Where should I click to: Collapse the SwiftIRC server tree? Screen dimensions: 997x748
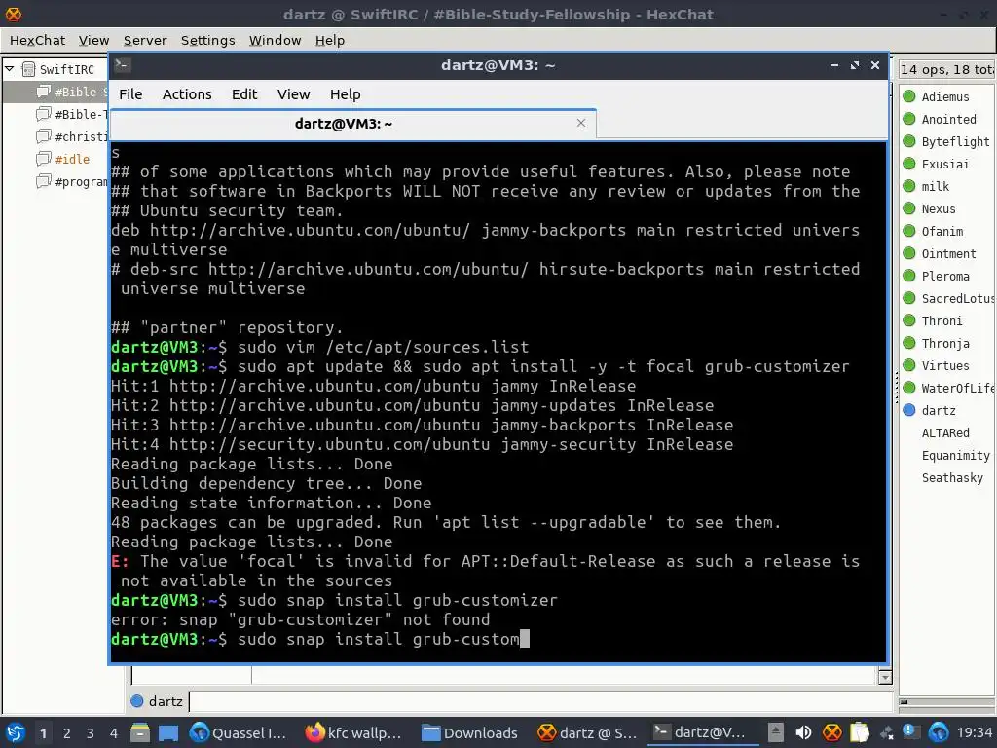pyautogui.click(x=10, y=69)
